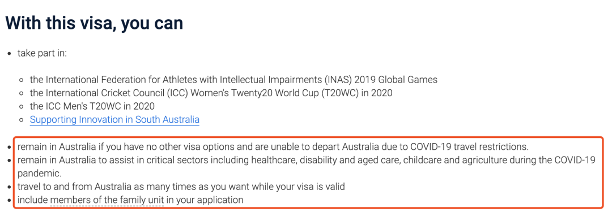
Task: Click the hollow bullet beside the INAS Global Games line
Action: tap(22, 80)
